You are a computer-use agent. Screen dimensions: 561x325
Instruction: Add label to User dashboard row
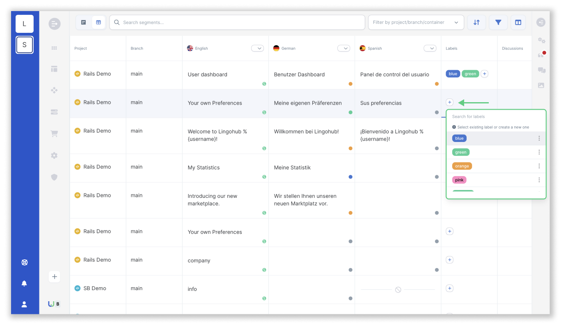tap(484, 74)
